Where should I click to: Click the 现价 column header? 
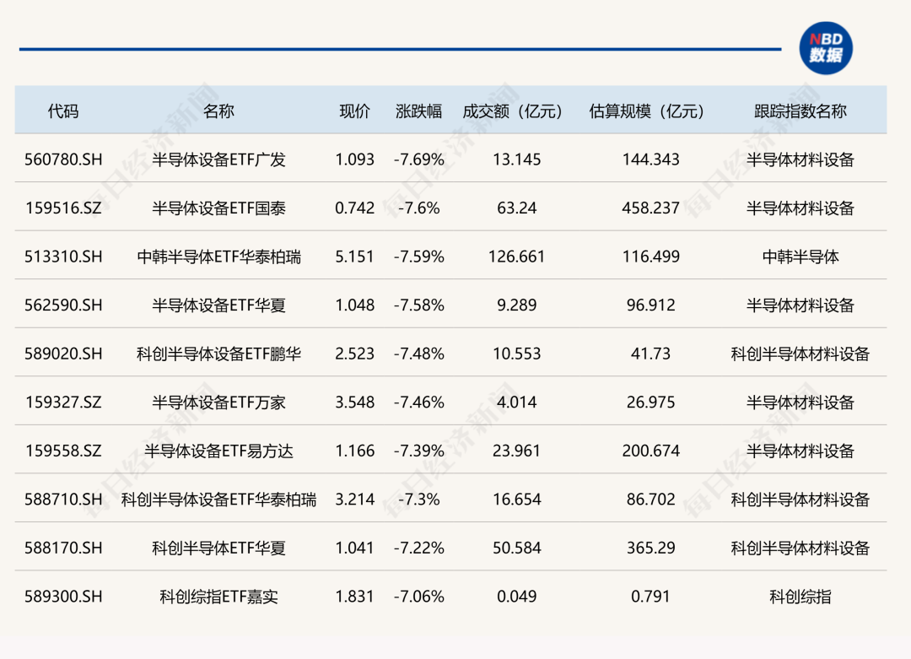[x=354, y=111]
